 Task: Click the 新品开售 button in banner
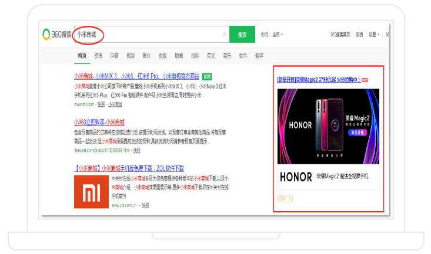358,133
